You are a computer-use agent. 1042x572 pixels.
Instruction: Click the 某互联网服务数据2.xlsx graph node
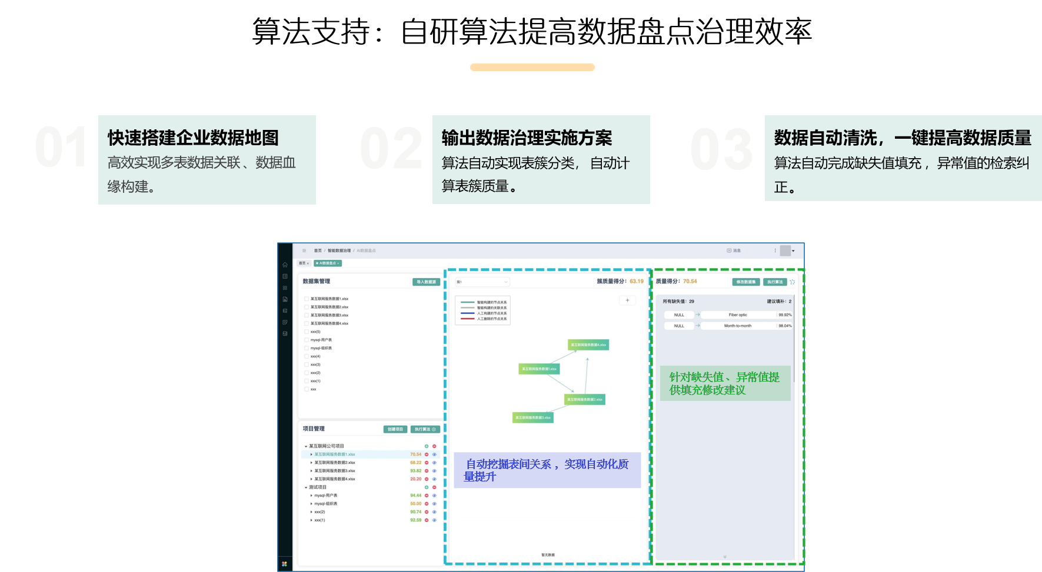click(x=584, y=400)
